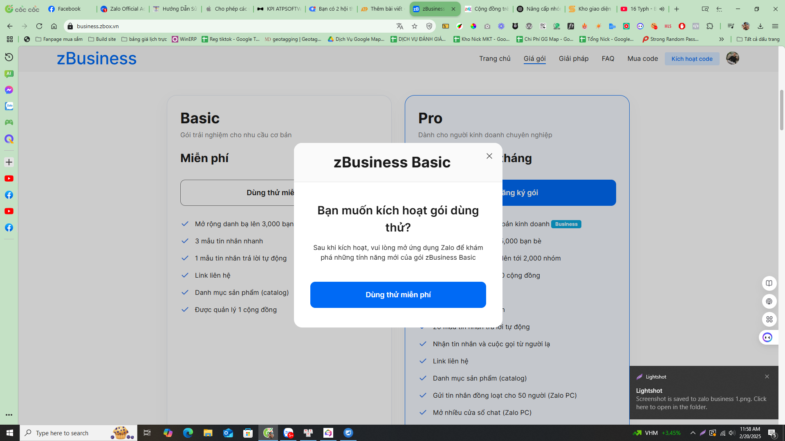Image resolution: width=785 pixels, height=441 pixels.
Task: Go to the browser home page
Action: point(54,26)
